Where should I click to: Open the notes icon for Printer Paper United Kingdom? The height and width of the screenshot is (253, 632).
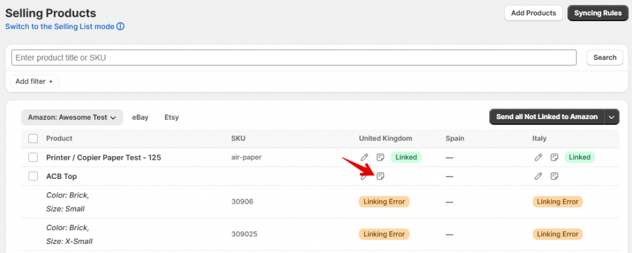click(381, 157)
